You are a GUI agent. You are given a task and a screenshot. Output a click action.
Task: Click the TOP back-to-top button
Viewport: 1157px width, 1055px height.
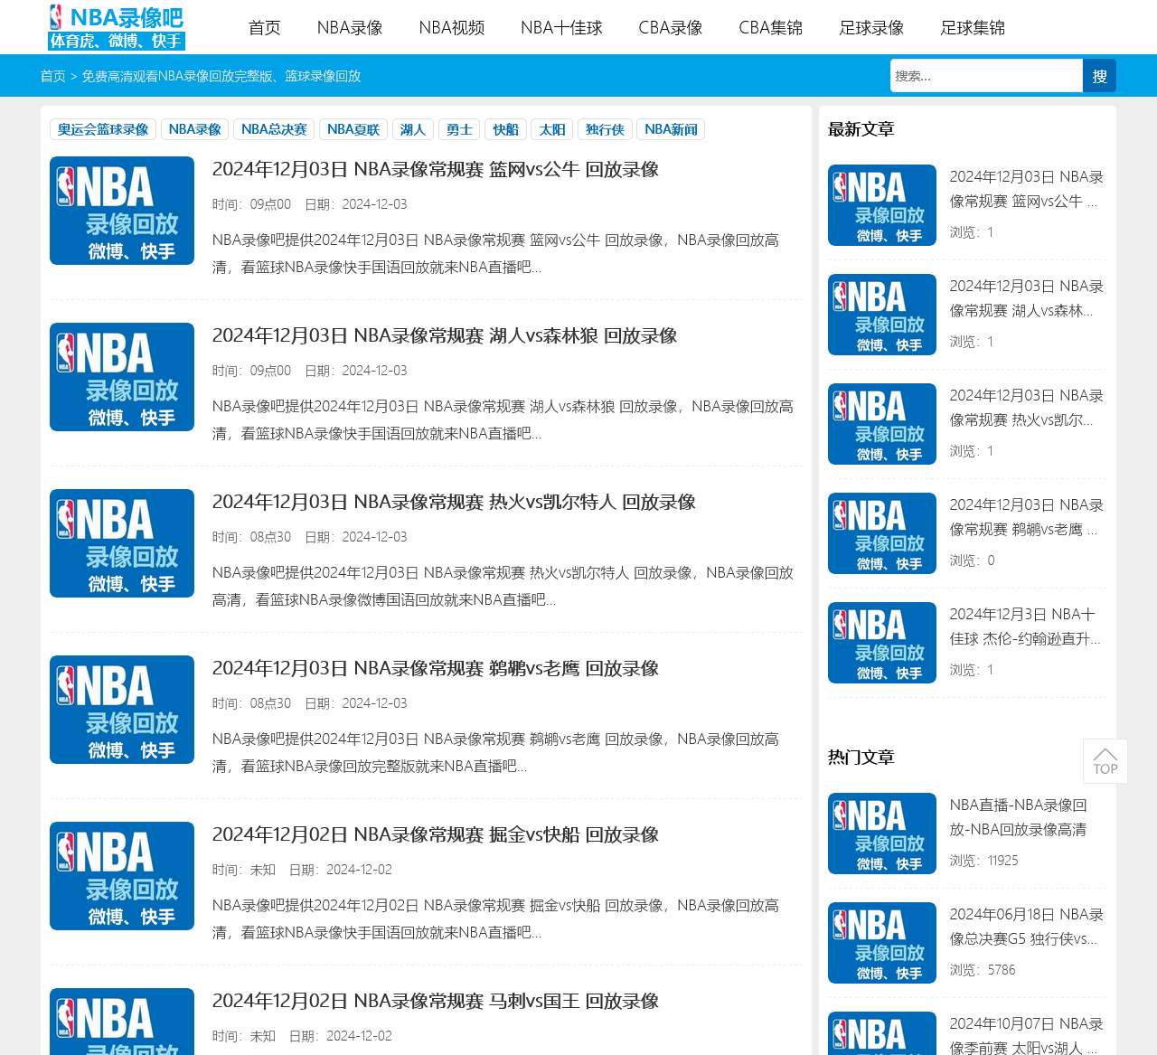[x=1105, y=761]
